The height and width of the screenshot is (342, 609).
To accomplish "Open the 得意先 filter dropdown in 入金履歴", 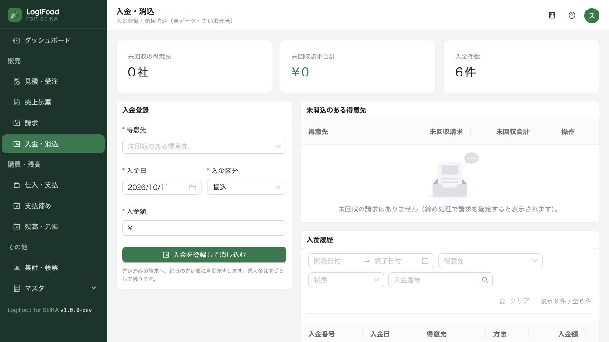I will coord(491,261).
